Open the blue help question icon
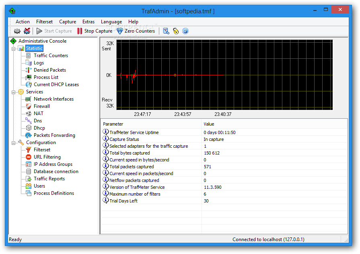This screenshot has height=254, width=360. [185, 31]
